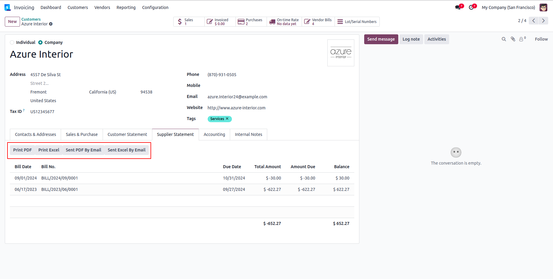Switch to Internal Notes tab
This screenshot has width=553, height=279.
pyautogui.click(x=248, y=134)
